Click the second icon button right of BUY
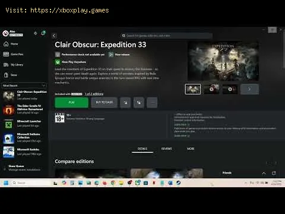285x214 pixels. click(139, 102)
